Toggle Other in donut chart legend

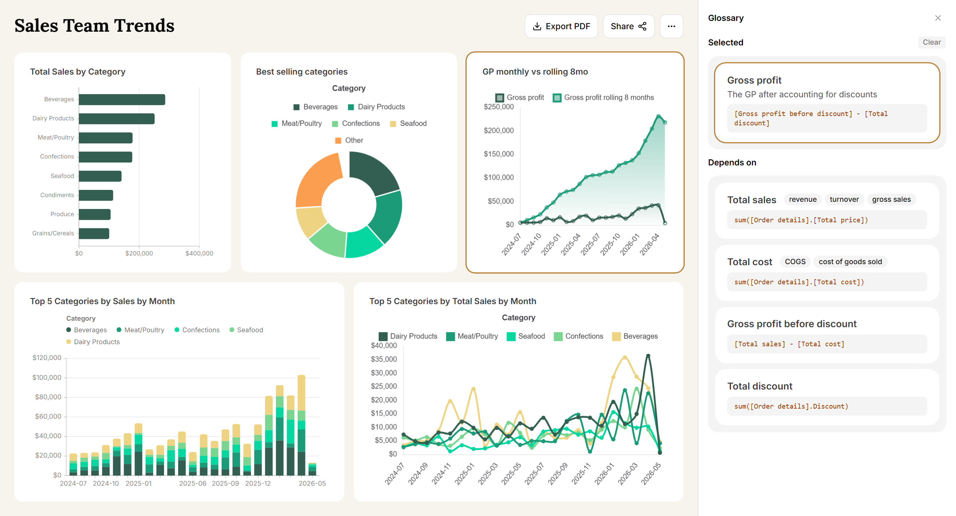click(x=349, y=141)
